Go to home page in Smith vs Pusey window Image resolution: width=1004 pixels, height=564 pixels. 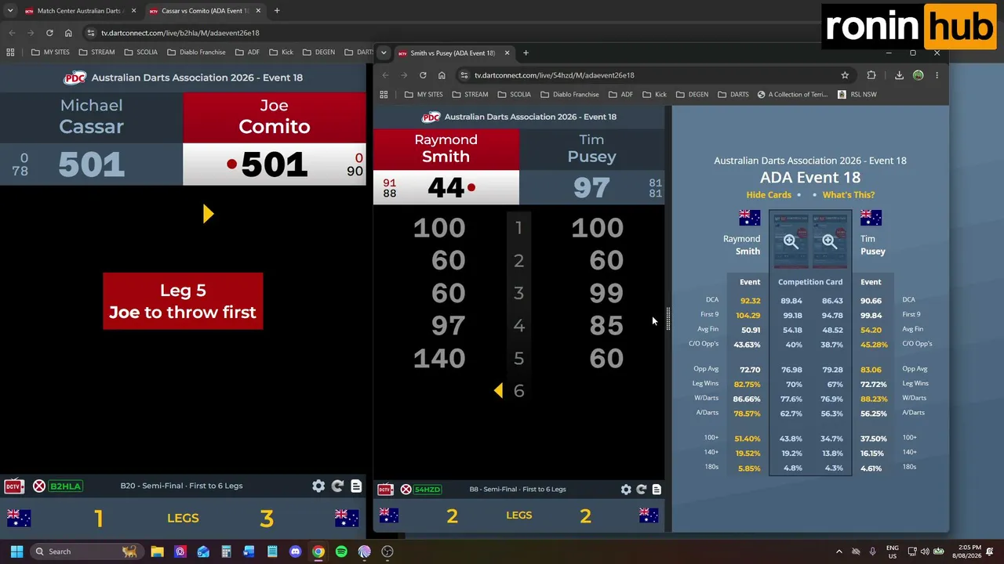point(442,75)
